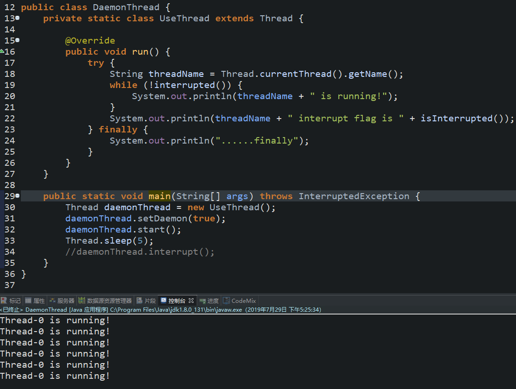Click line number 37 in the gutter

coord(10,285)
